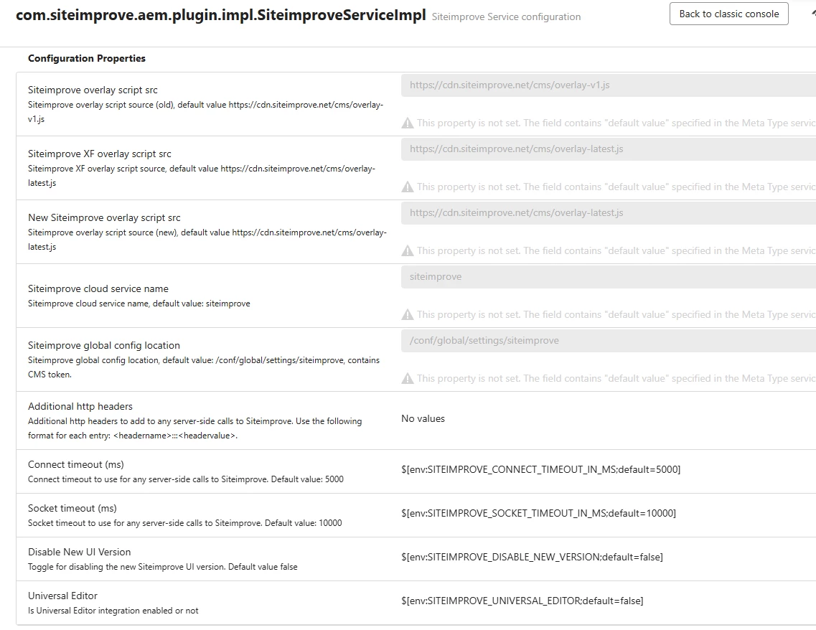Select the SITEIMPROVE_DISABLE_NEW_VERSION value
Screen dimensions: 816x630
(532, 557)
